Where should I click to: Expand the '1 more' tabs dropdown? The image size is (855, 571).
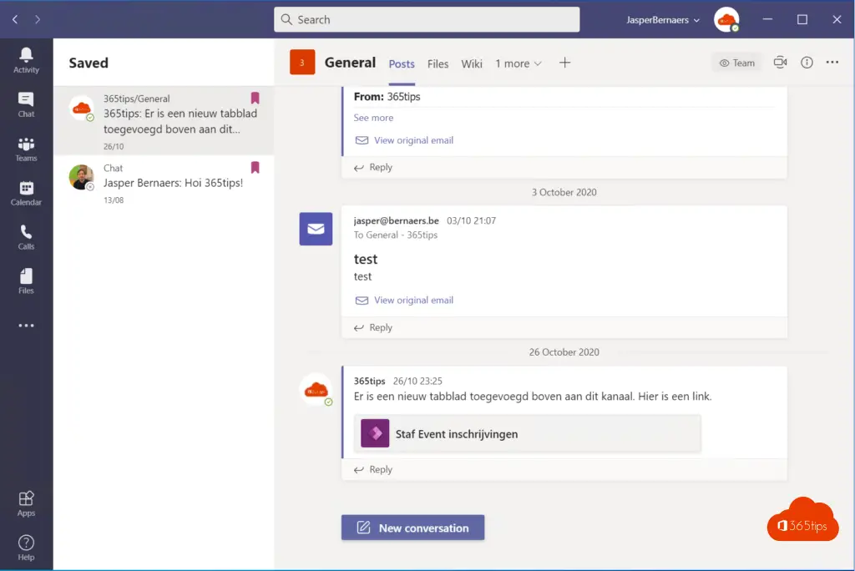pos(519,63)
